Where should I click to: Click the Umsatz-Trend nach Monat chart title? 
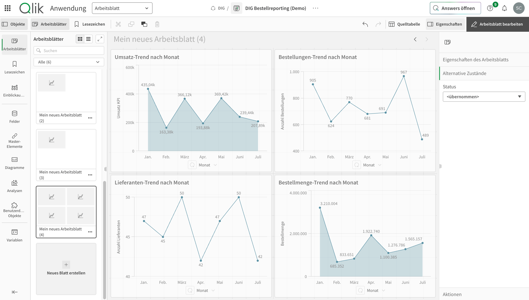(147, 57)
